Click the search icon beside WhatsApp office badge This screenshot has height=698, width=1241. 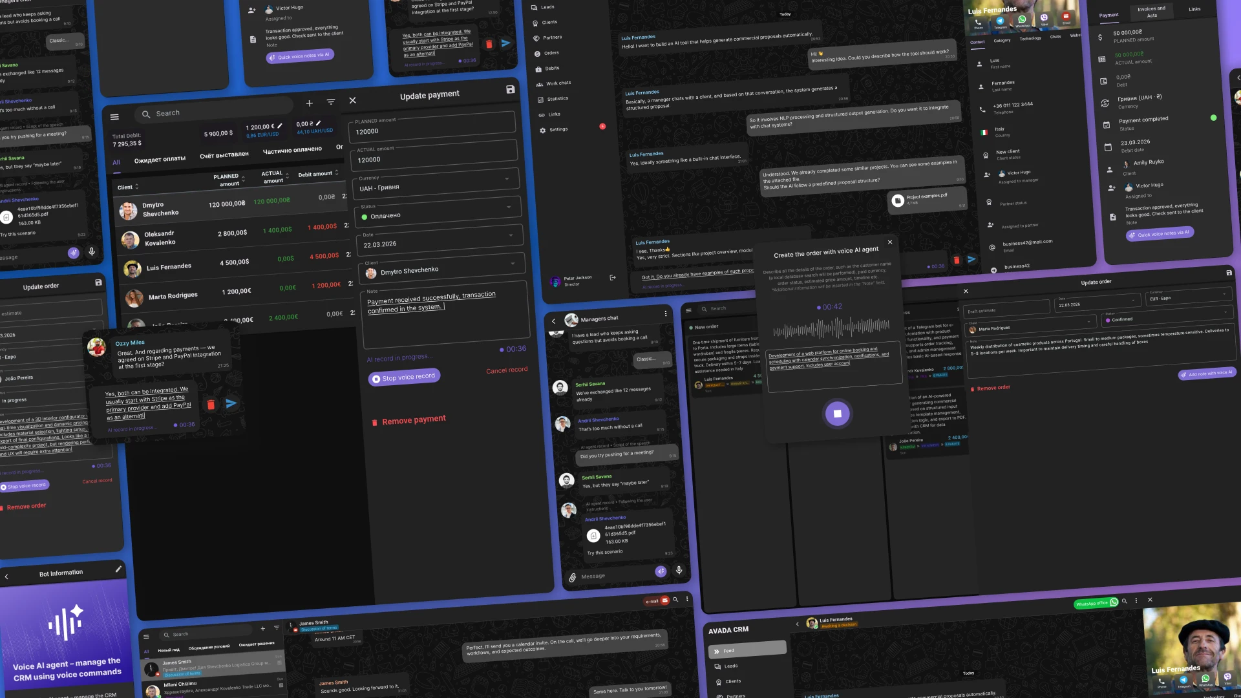(x=1125, y=601)
